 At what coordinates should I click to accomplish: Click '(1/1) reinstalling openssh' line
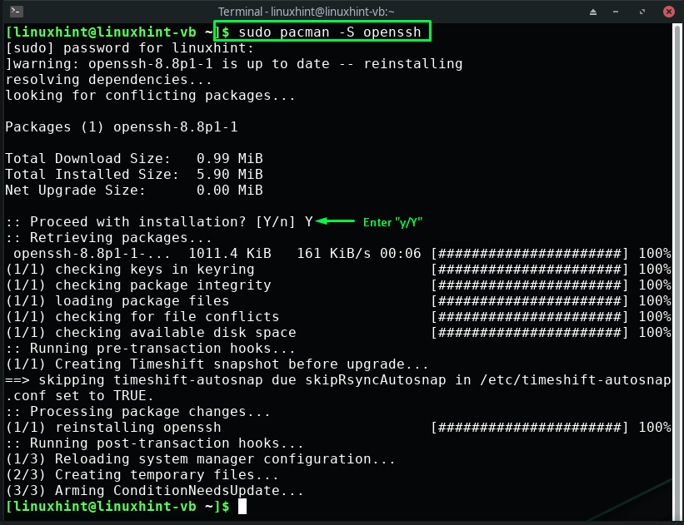(113, 428)
